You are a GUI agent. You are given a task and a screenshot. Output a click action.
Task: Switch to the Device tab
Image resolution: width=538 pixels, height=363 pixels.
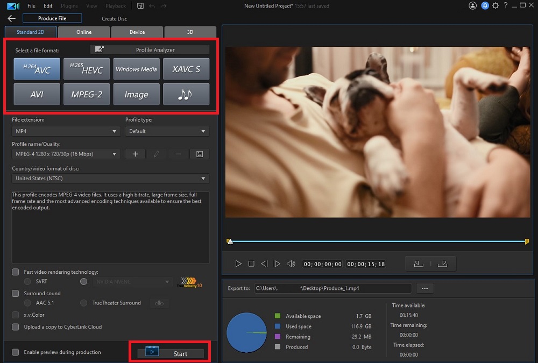tap(137, 32)
